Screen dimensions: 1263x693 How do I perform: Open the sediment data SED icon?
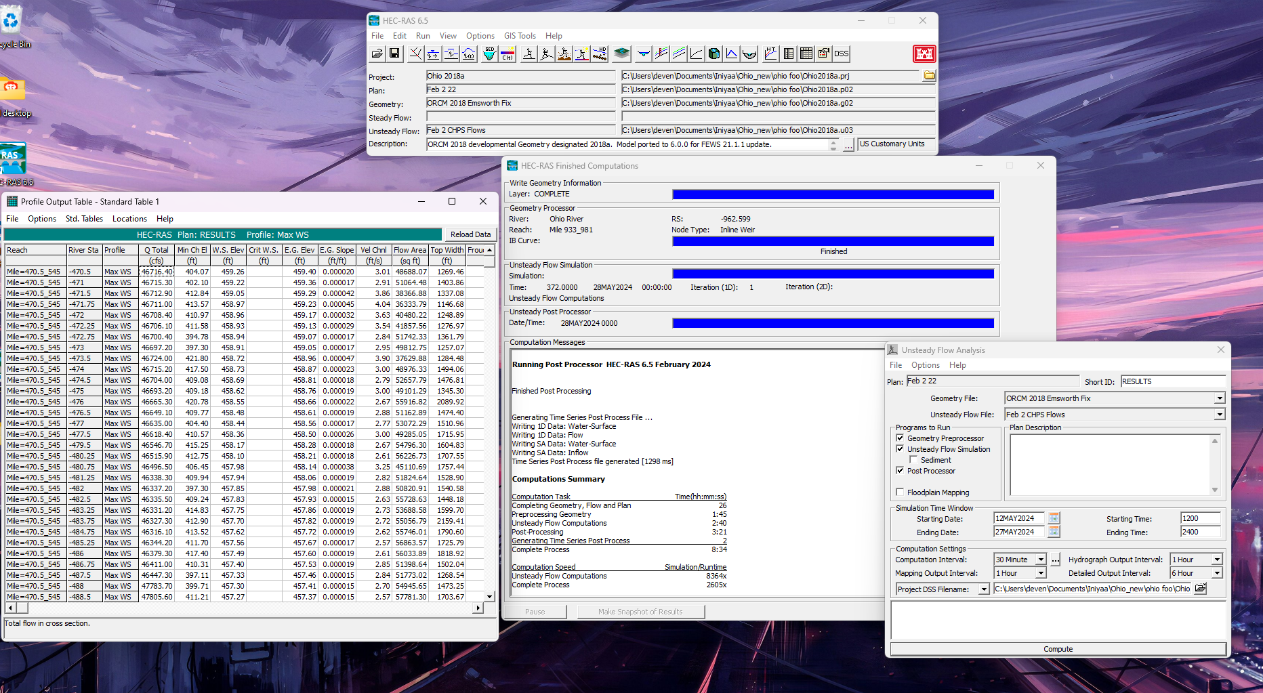coord(489,54)
